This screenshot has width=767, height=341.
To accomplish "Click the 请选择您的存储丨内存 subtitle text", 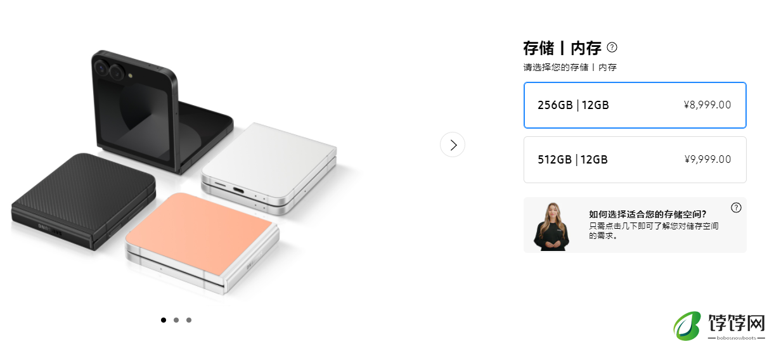I will (570, 67).
